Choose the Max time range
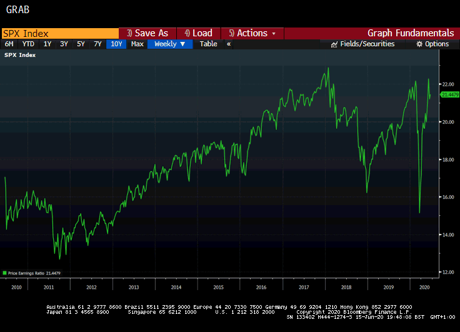 pos(137,44)
